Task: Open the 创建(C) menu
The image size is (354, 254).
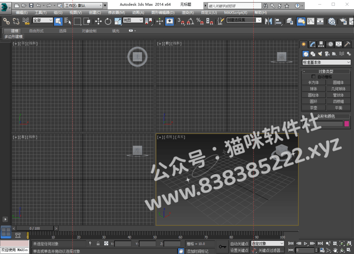Action: pyautogui.click(x=95, y=13)
